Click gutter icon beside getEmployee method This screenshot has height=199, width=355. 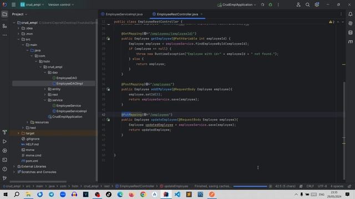click(x=108, y=39)
